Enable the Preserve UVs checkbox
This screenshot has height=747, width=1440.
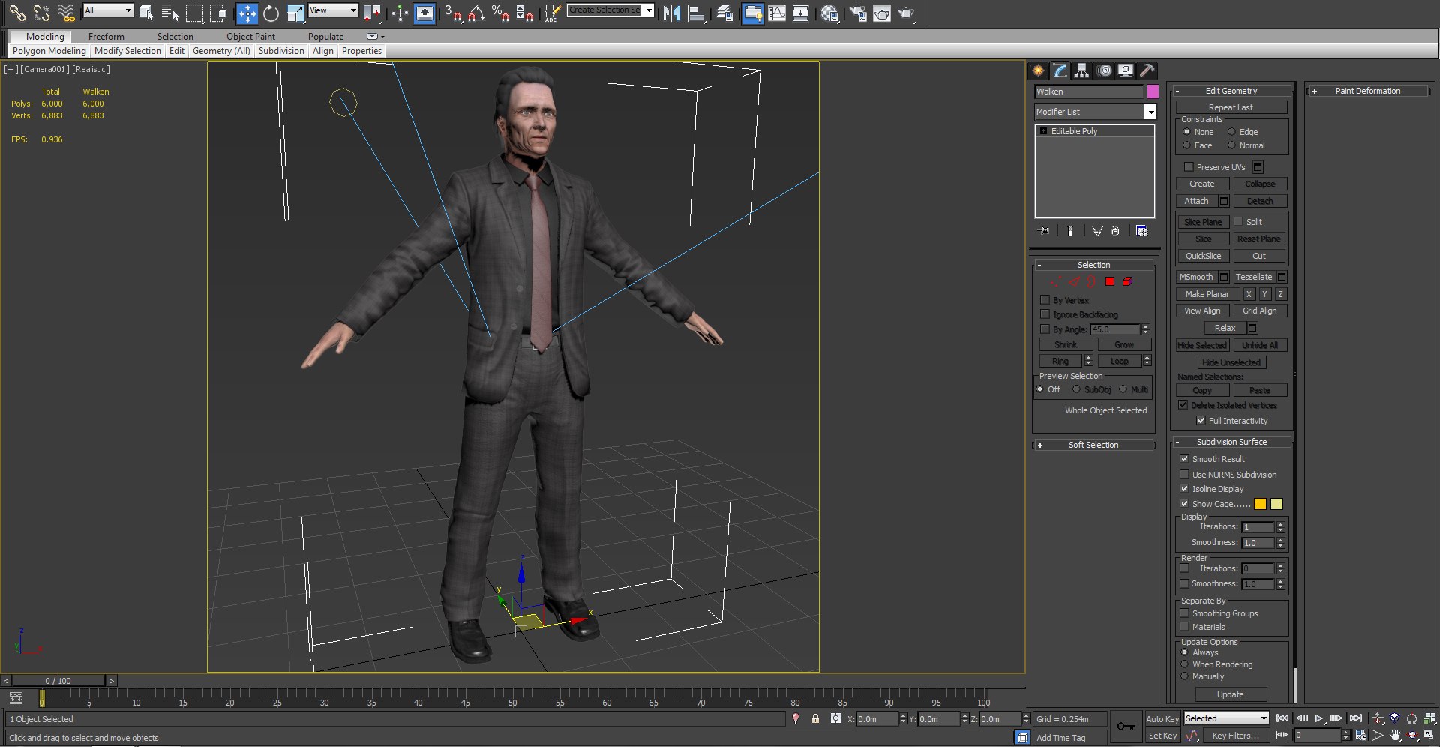(x=1188, y=166)
